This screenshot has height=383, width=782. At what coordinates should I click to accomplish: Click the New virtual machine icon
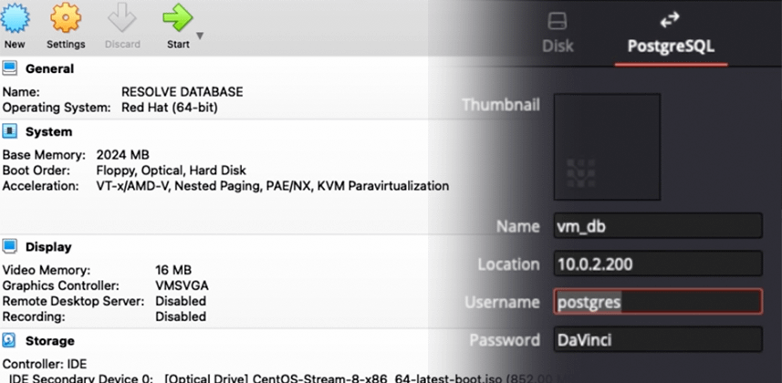(15, 17)
